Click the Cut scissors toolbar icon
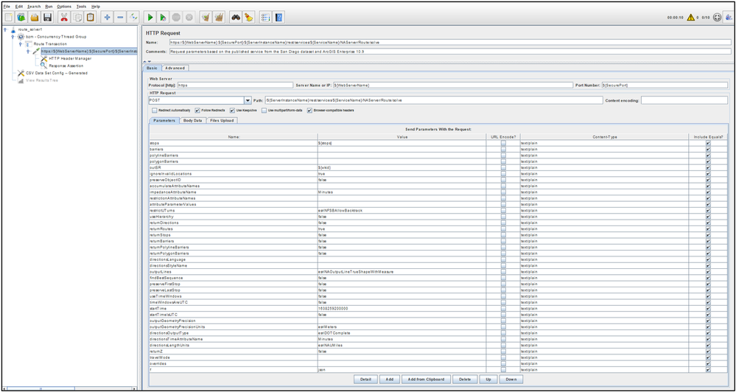This screenshot has width=736, height=392. point(64,18)
